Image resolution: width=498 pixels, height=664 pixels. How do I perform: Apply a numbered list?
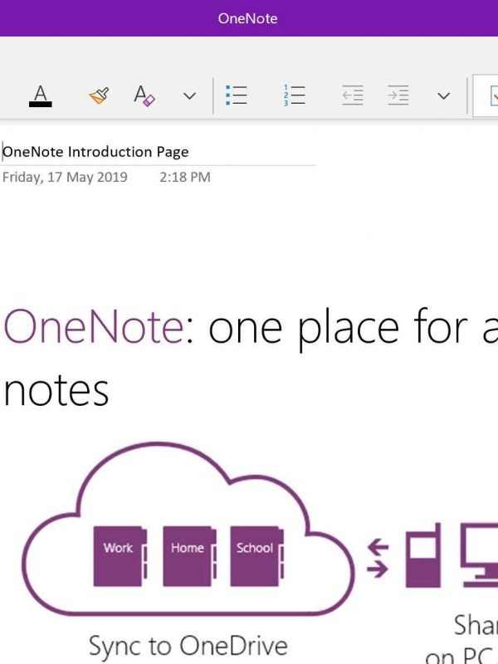[x=294, y=95]
